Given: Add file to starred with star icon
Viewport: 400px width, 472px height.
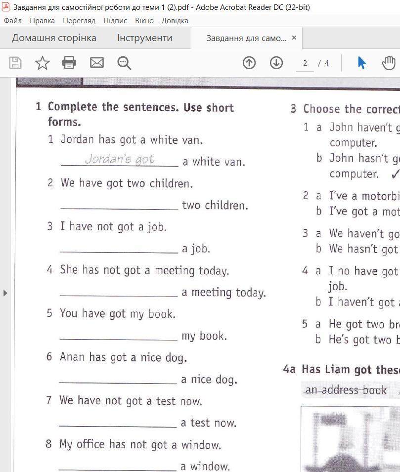Looking at the screenshot, I should [x=43, y=63].
